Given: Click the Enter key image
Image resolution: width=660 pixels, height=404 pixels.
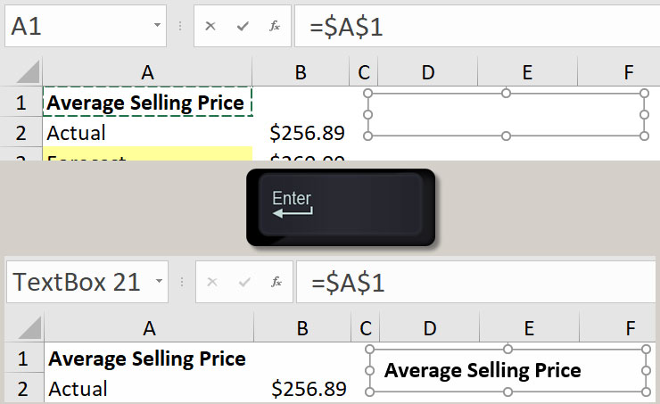Looking at the screenshot, I should (341, 207).
